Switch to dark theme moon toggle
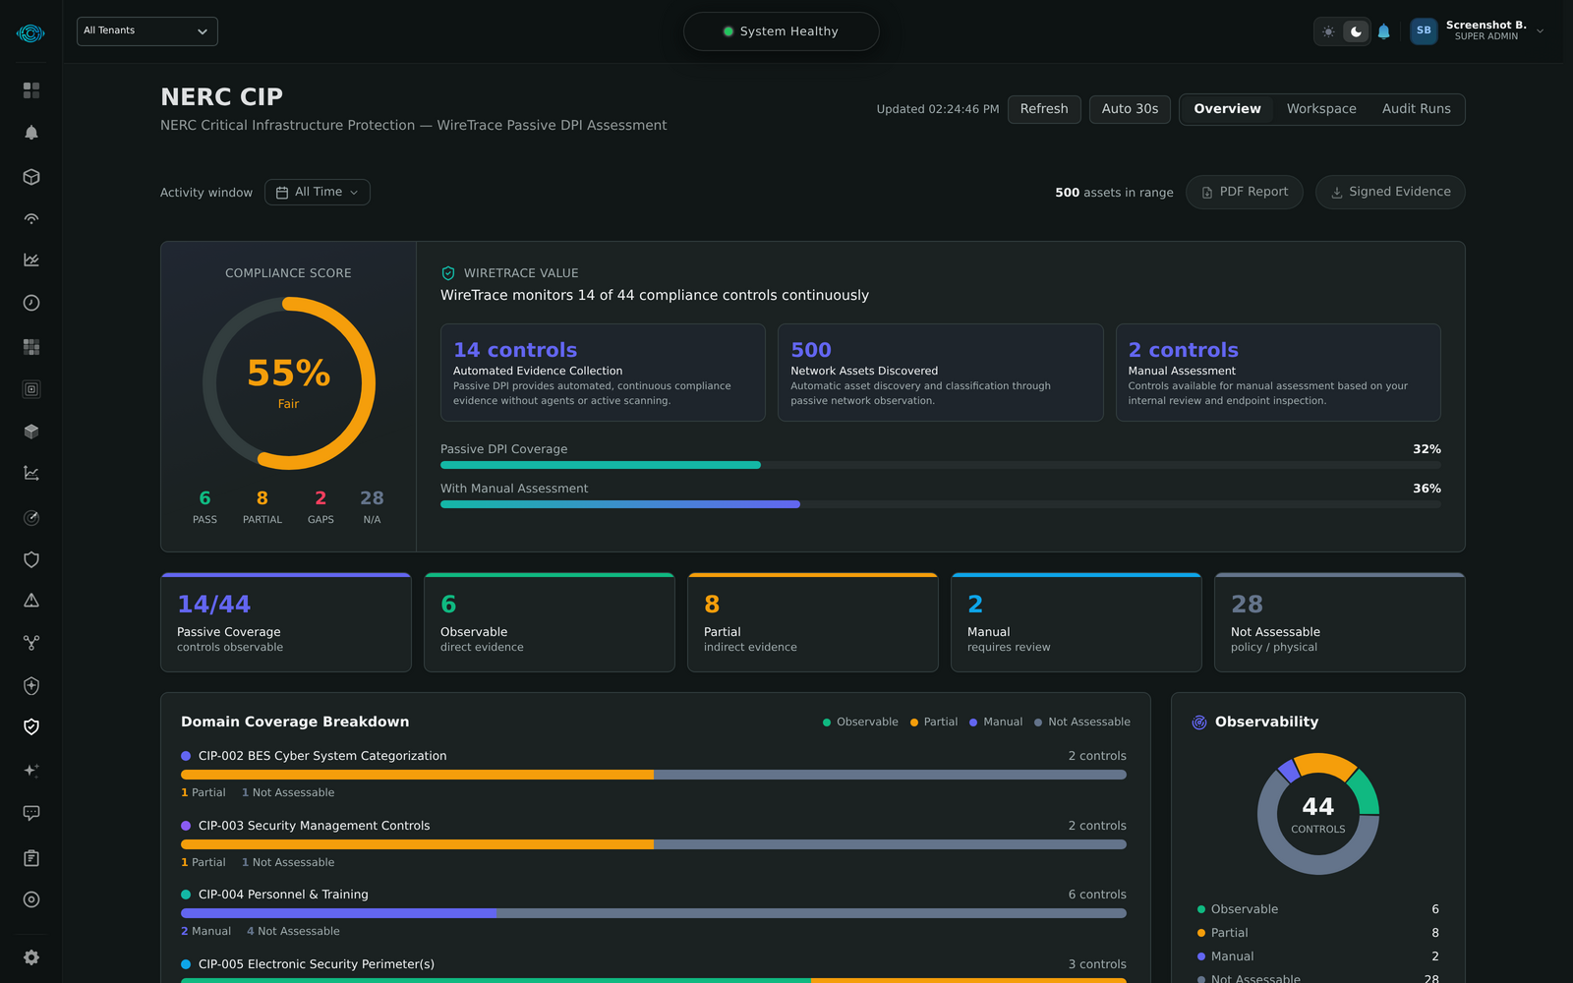1573x983 pixels. [x=1356, y=31]
